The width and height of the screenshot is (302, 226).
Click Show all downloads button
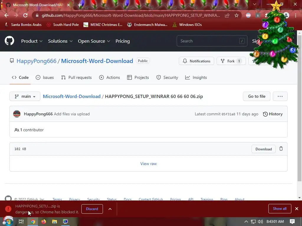pyautogui.click(x=280, y=209)
